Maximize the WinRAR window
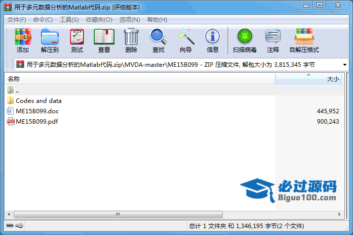Screen dimensions: 353x235 pos(319,5)
